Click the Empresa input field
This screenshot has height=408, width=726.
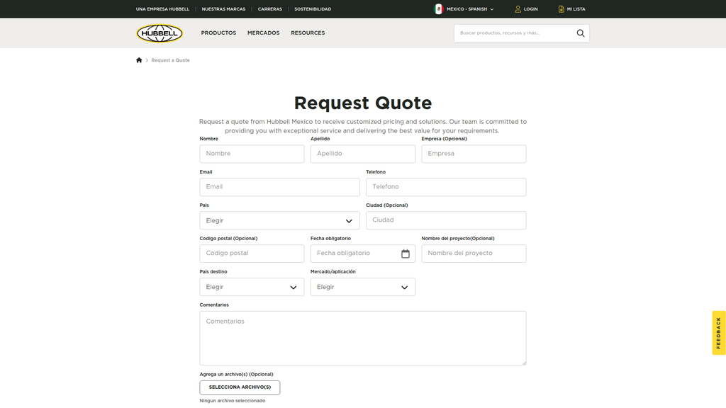point(474,154)
